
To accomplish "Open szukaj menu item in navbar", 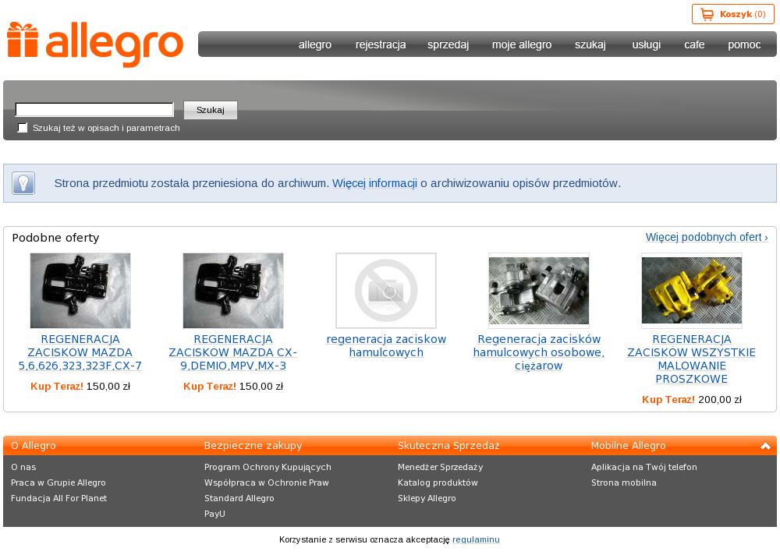I will pyautogui.click(x=590, y=44).
